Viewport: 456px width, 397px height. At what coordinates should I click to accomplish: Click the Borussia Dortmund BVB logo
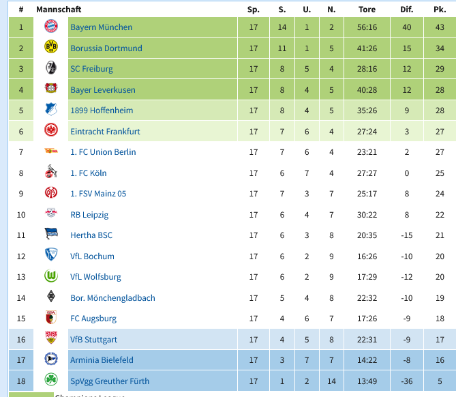51,47
